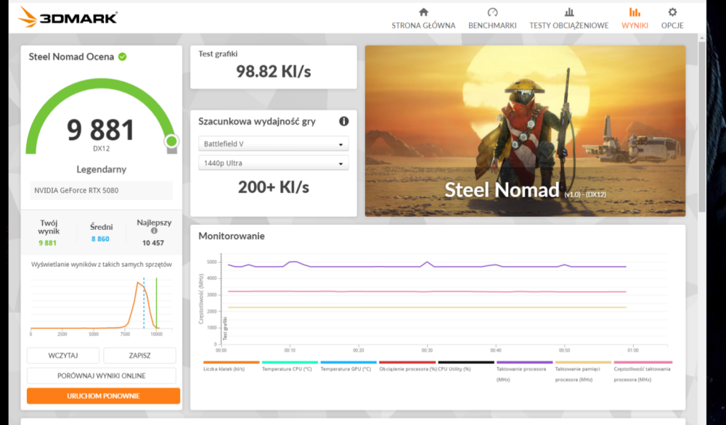Open the Benchmarki tab
The height and width of the screenshot is (425, 726).
click(x=492, y=19)
